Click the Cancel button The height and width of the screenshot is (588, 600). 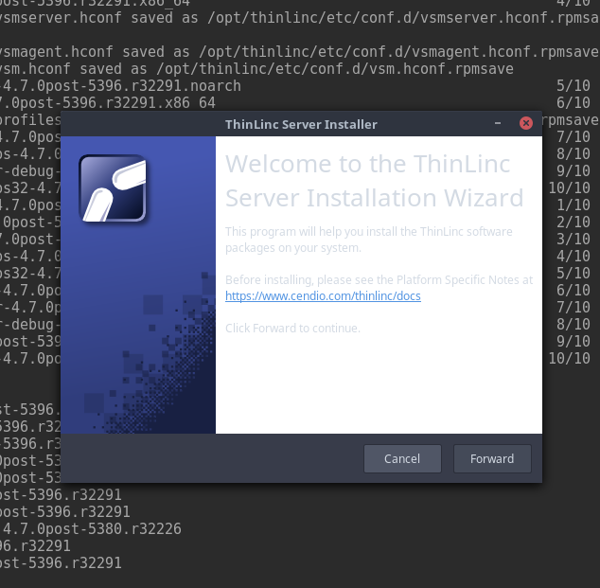click(402, 458)
